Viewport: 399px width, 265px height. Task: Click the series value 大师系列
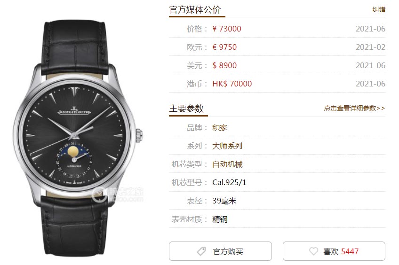tap(227, 146)
